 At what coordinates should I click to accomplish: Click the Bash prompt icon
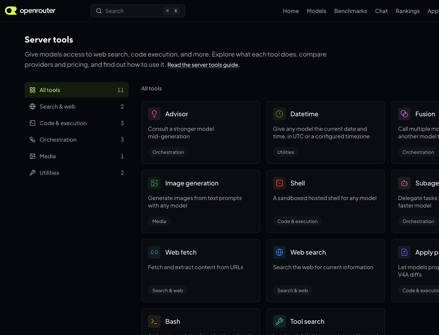[x=154, y=321]
